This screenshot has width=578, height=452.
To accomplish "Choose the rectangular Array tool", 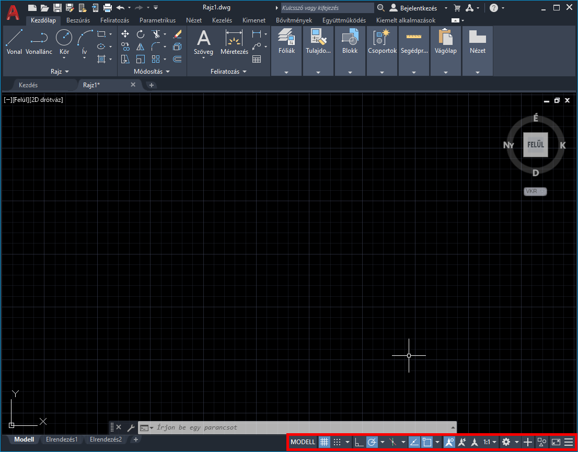I will click(x=156, y=59).
